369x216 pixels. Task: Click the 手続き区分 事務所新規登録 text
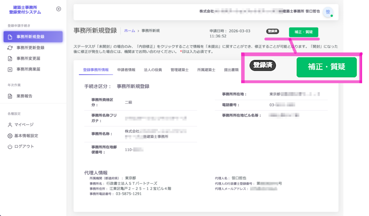117,86
